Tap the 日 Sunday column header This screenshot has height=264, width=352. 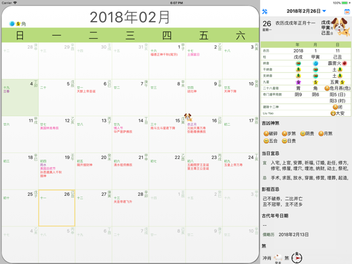click(20, 36)
